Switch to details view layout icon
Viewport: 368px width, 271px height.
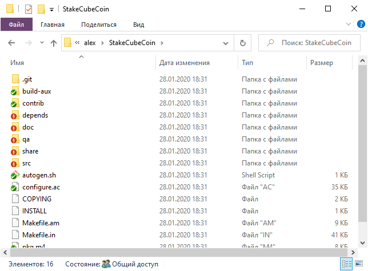point(346,264)
